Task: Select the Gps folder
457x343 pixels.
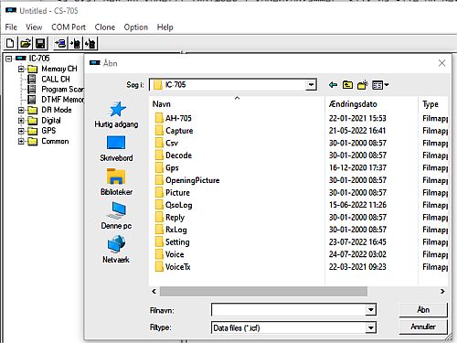Action: (x=166, y=167)
